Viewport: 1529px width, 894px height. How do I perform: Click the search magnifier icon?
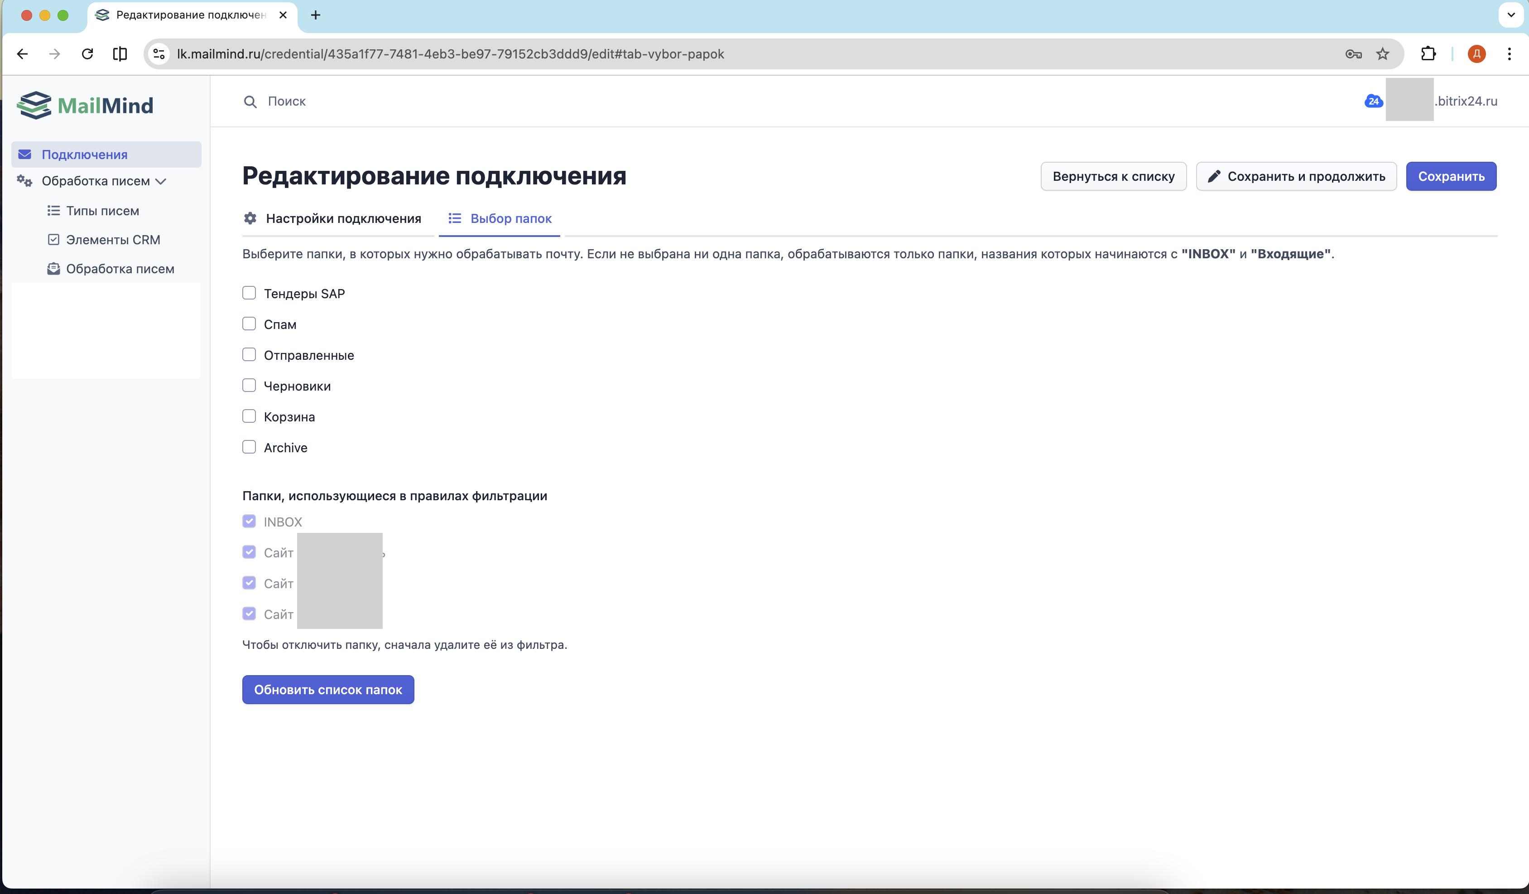(250, 101)
